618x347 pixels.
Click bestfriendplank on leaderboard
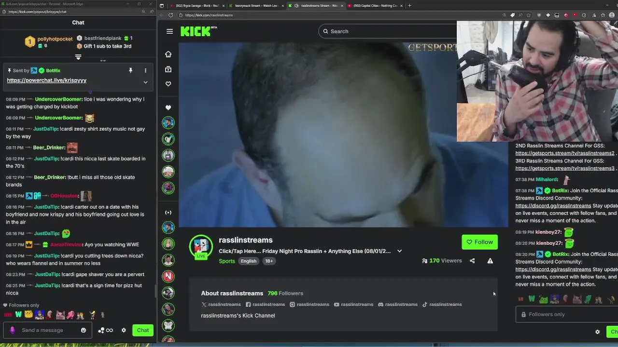coord(103,39)
